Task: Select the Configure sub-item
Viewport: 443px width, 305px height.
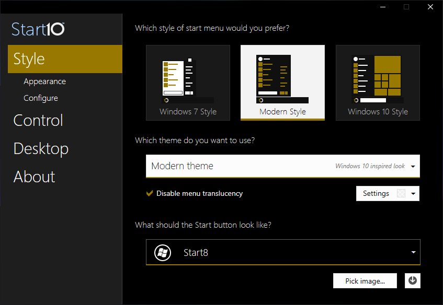Action: [x=41, y=98]
